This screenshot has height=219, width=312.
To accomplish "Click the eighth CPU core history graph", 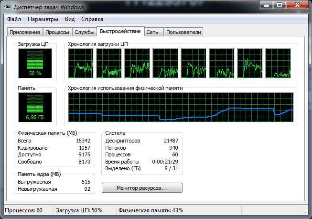I will tap(278, 63).
